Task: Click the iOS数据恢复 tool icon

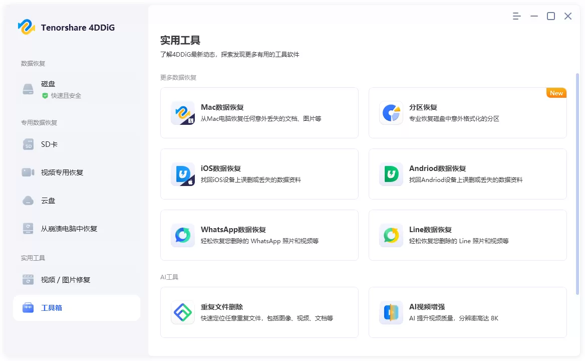Action: click(x=182, y=173)
